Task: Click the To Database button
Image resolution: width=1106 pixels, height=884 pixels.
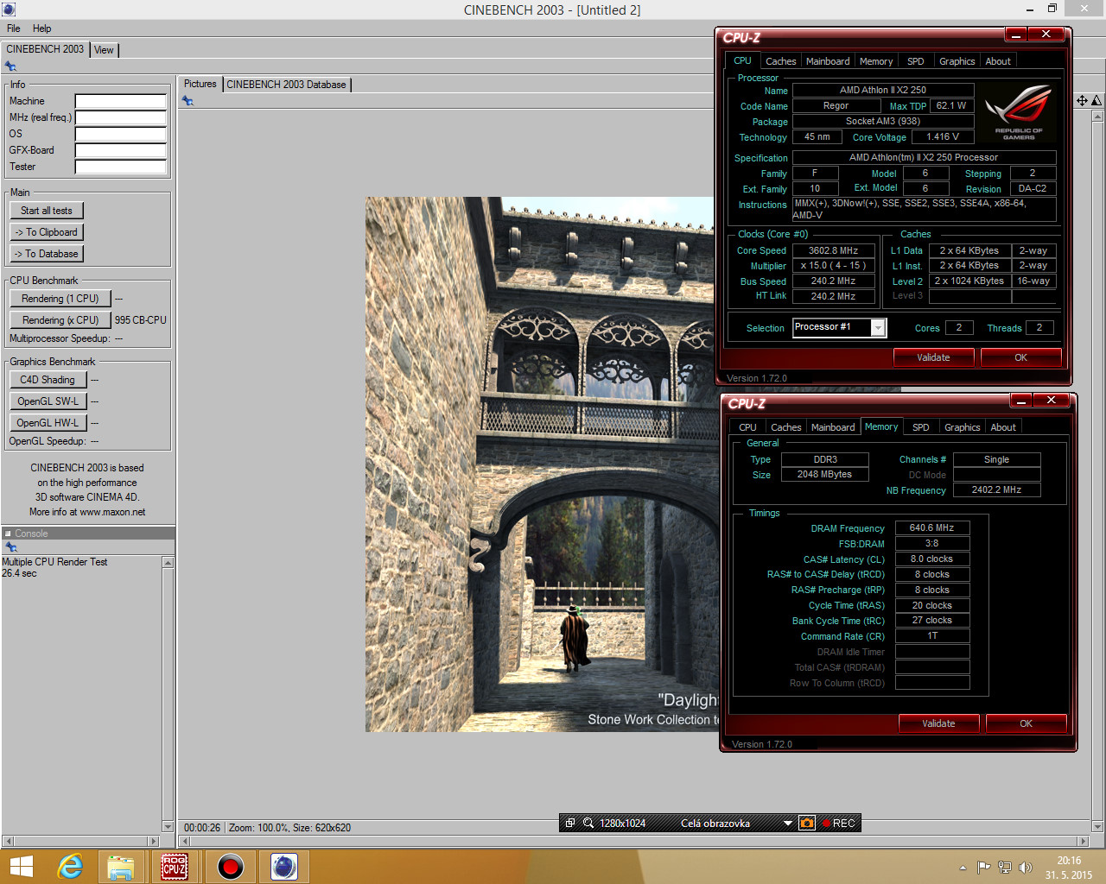Action: [x=47, y=254]
